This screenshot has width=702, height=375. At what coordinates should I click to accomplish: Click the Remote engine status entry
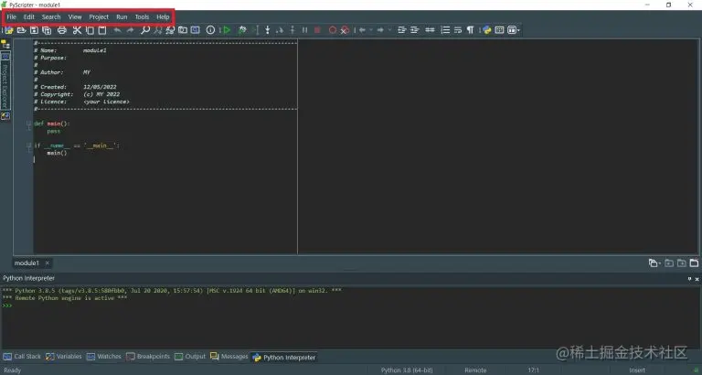coord(475,370)
